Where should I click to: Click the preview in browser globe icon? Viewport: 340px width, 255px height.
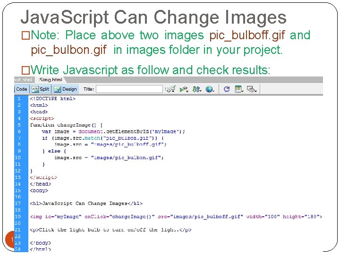(x=210, y=89)
